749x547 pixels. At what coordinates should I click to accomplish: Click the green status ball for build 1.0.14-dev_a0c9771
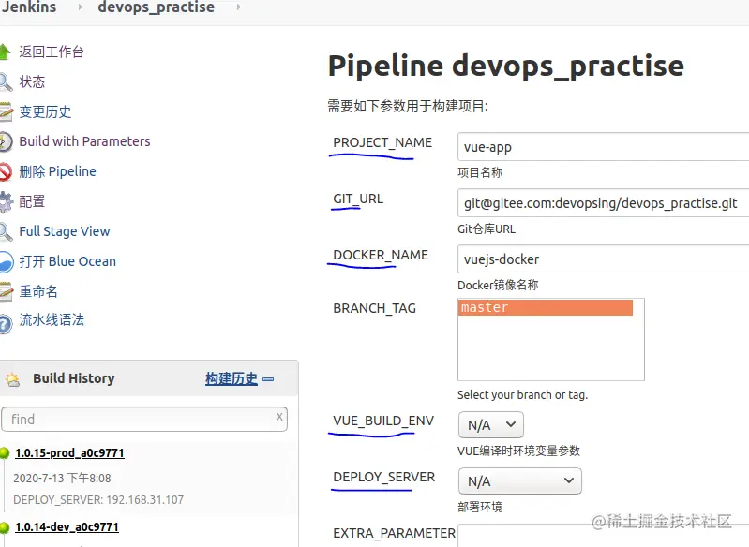[x=5, y=527]
